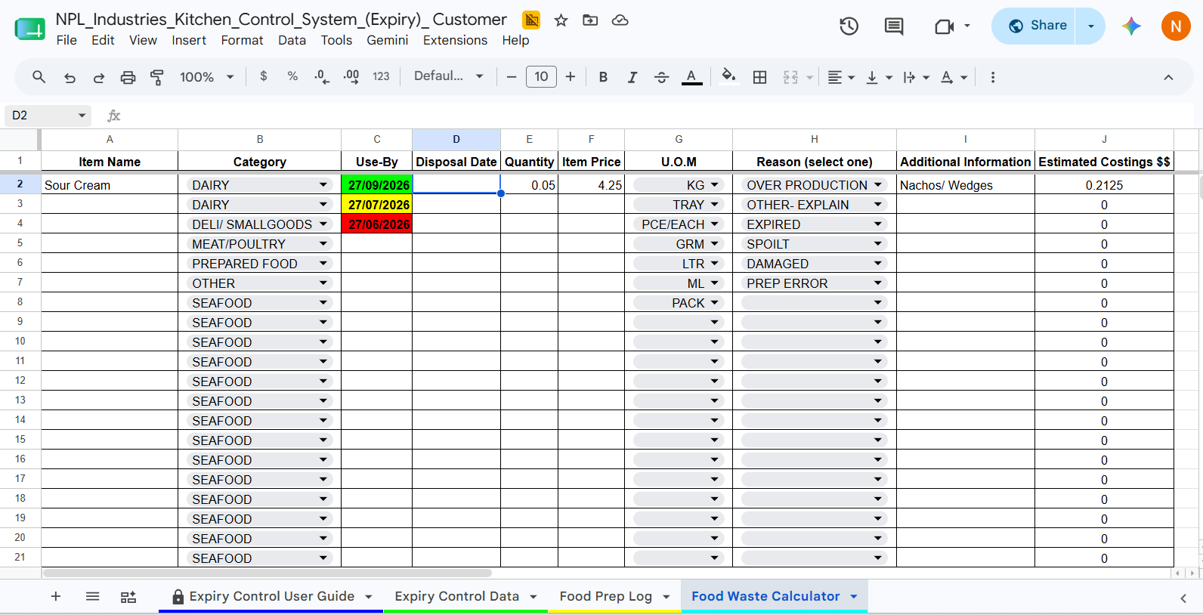Screen dimensions: 1203x615
Task: Open Food Waste Calculator tab dropdown arrow
Action: (x=854, y=597)
